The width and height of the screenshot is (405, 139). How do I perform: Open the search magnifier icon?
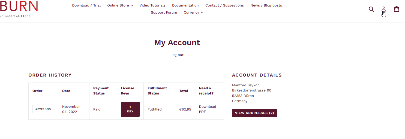coord(371,9)
